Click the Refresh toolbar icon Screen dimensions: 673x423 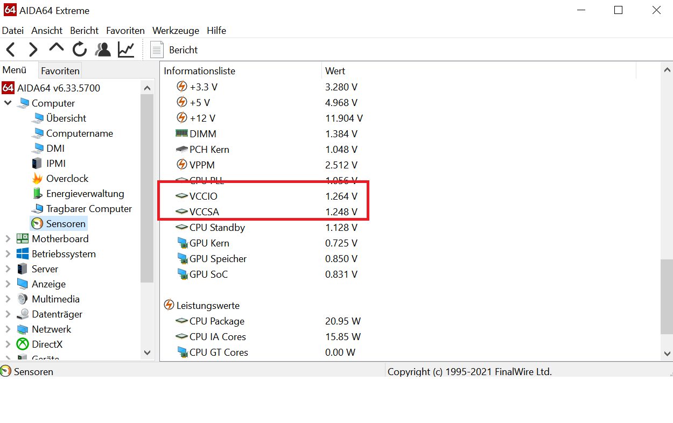[x=80, y=50]
